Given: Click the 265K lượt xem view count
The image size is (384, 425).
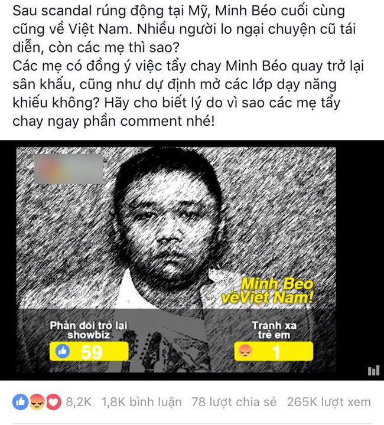Looking at the screenshot, I should [x=329, y=402].
